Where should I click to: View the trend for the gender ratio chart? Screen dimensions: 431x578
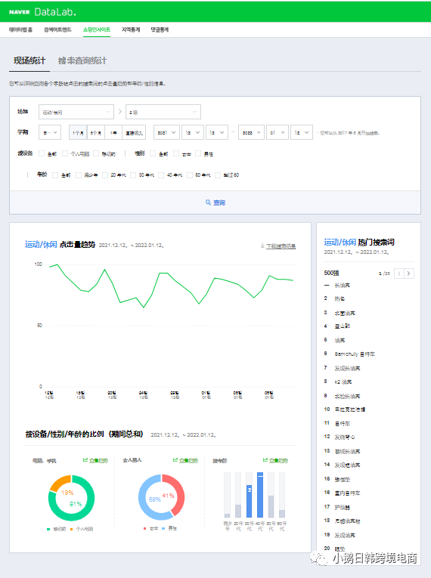[x=185, y=460]
